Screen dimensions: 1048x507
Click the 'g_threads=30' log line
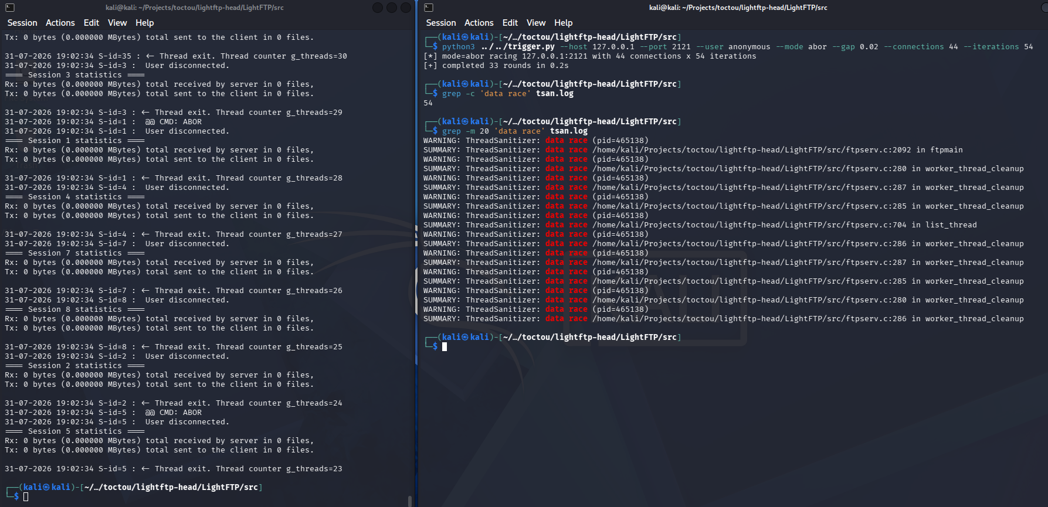[x=176, y=56]
